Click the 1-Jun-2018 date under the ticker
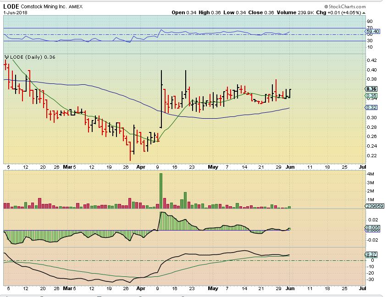The height and width of the screenshot is (297, 387). tap(13, 13)
